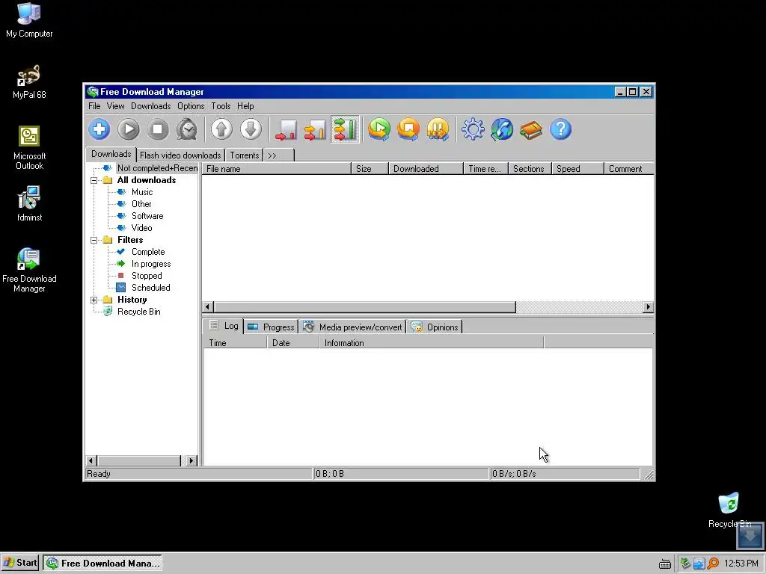
Task: Select the Downloads tab
Action: [x=111, y=154]
